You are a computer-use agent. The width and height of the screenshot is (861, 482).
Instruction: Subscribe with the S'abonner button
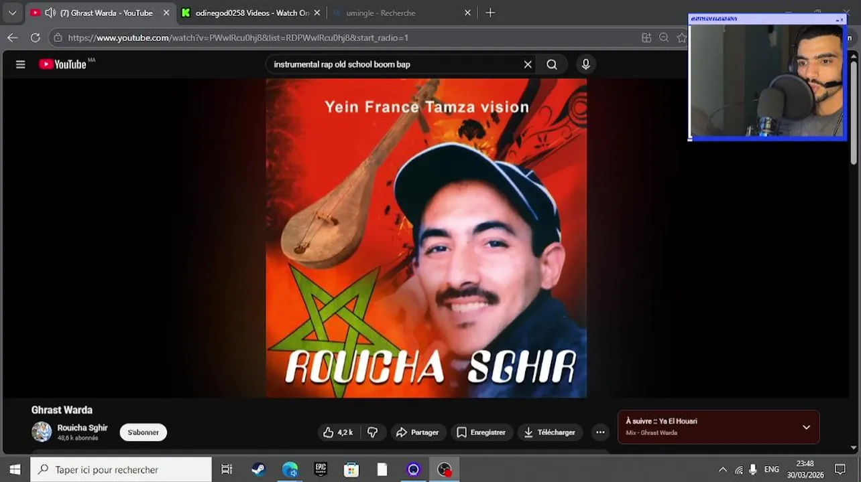pyautogui.click(x=143, y=432)
